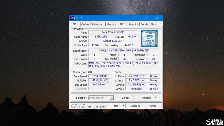
Task: Open the Caches tab
Action: (85, 24)
